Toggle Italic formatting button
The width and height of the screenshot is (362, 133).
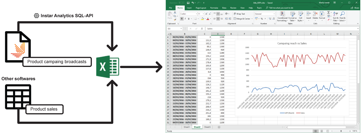click(186, 19)
